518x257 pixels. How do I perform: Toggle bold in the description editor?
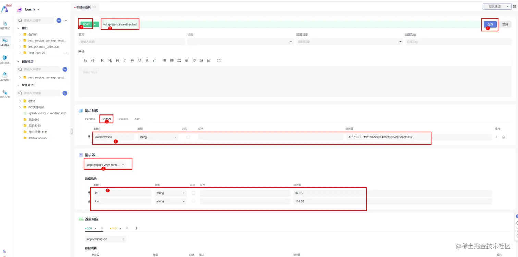[118, 60]
